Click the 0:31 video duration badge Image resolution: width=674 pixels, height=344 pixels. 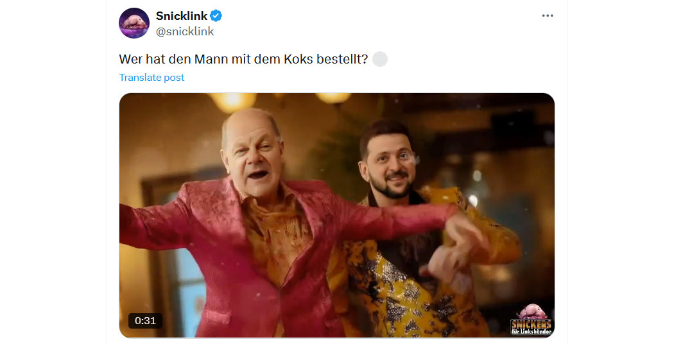145,320
